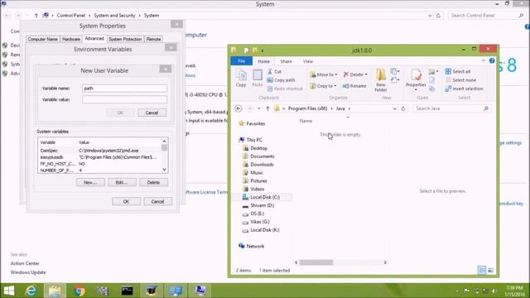Open Videos in navigation pane

(253, 189)
